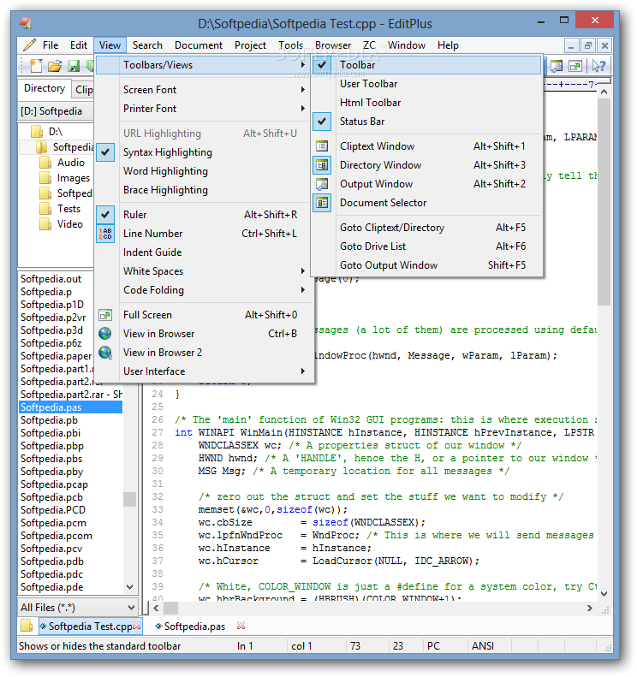Select the Tests folder in directory tree
637x677 pixels.
pyautogui.click(x=69, y=209)
